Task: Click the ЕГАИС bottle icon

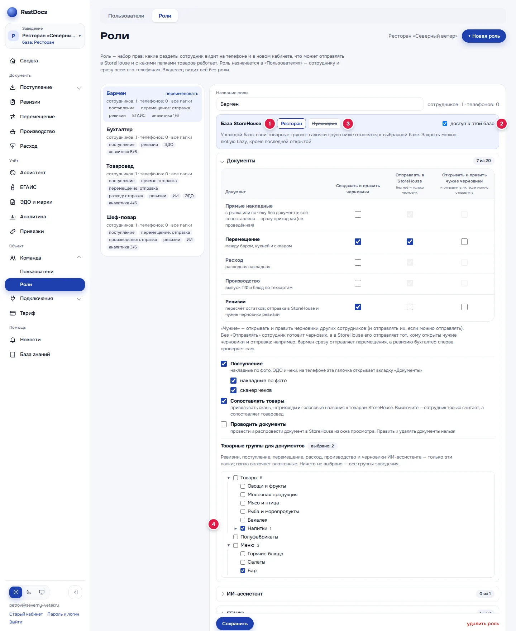Action: (x=13, y=188)
